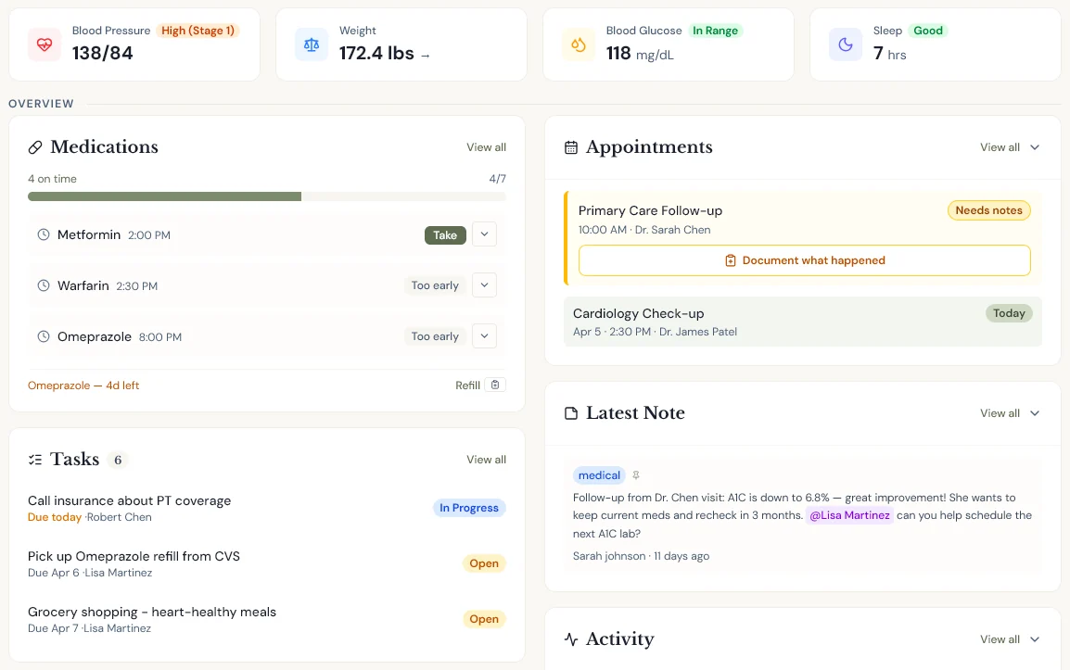Expand the Omeprazole options dropdown
The height and width of the screenshot is (670, 1070).
[485, 335]
